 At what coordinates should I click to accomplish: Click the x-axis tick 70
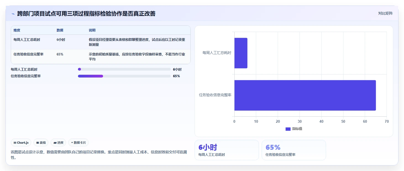pyautogui.click(x=387, y=122)
